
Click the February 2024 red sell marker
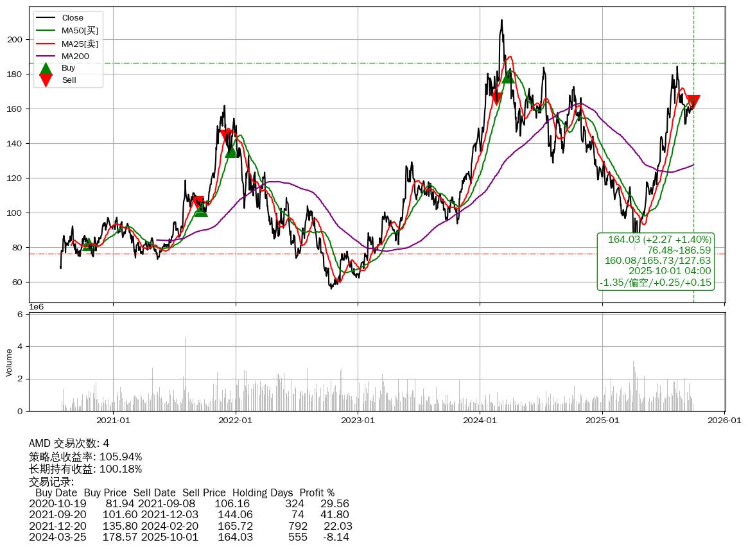(x=496, y=98)
